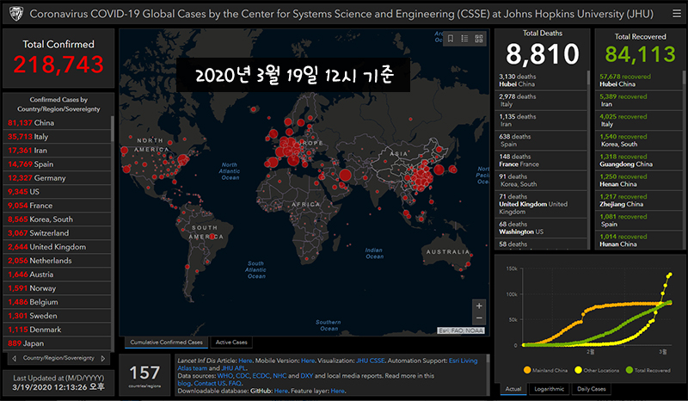Click the Other Locations legend swatch
688x401 pixels.
pos(578,370)
